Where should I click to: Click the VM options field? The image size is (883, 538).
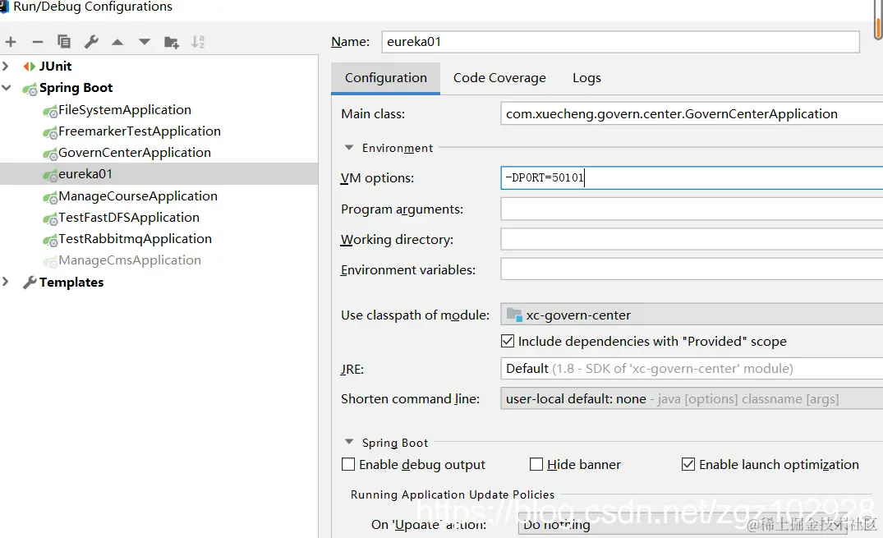(x=692, y=178)
